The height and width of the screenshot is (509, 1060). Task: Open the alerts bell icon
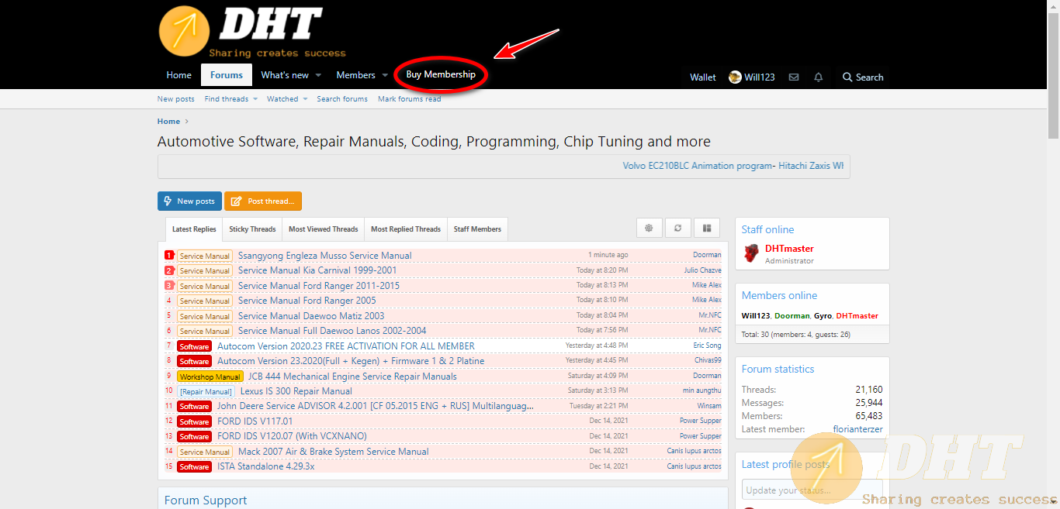point(818,77)
